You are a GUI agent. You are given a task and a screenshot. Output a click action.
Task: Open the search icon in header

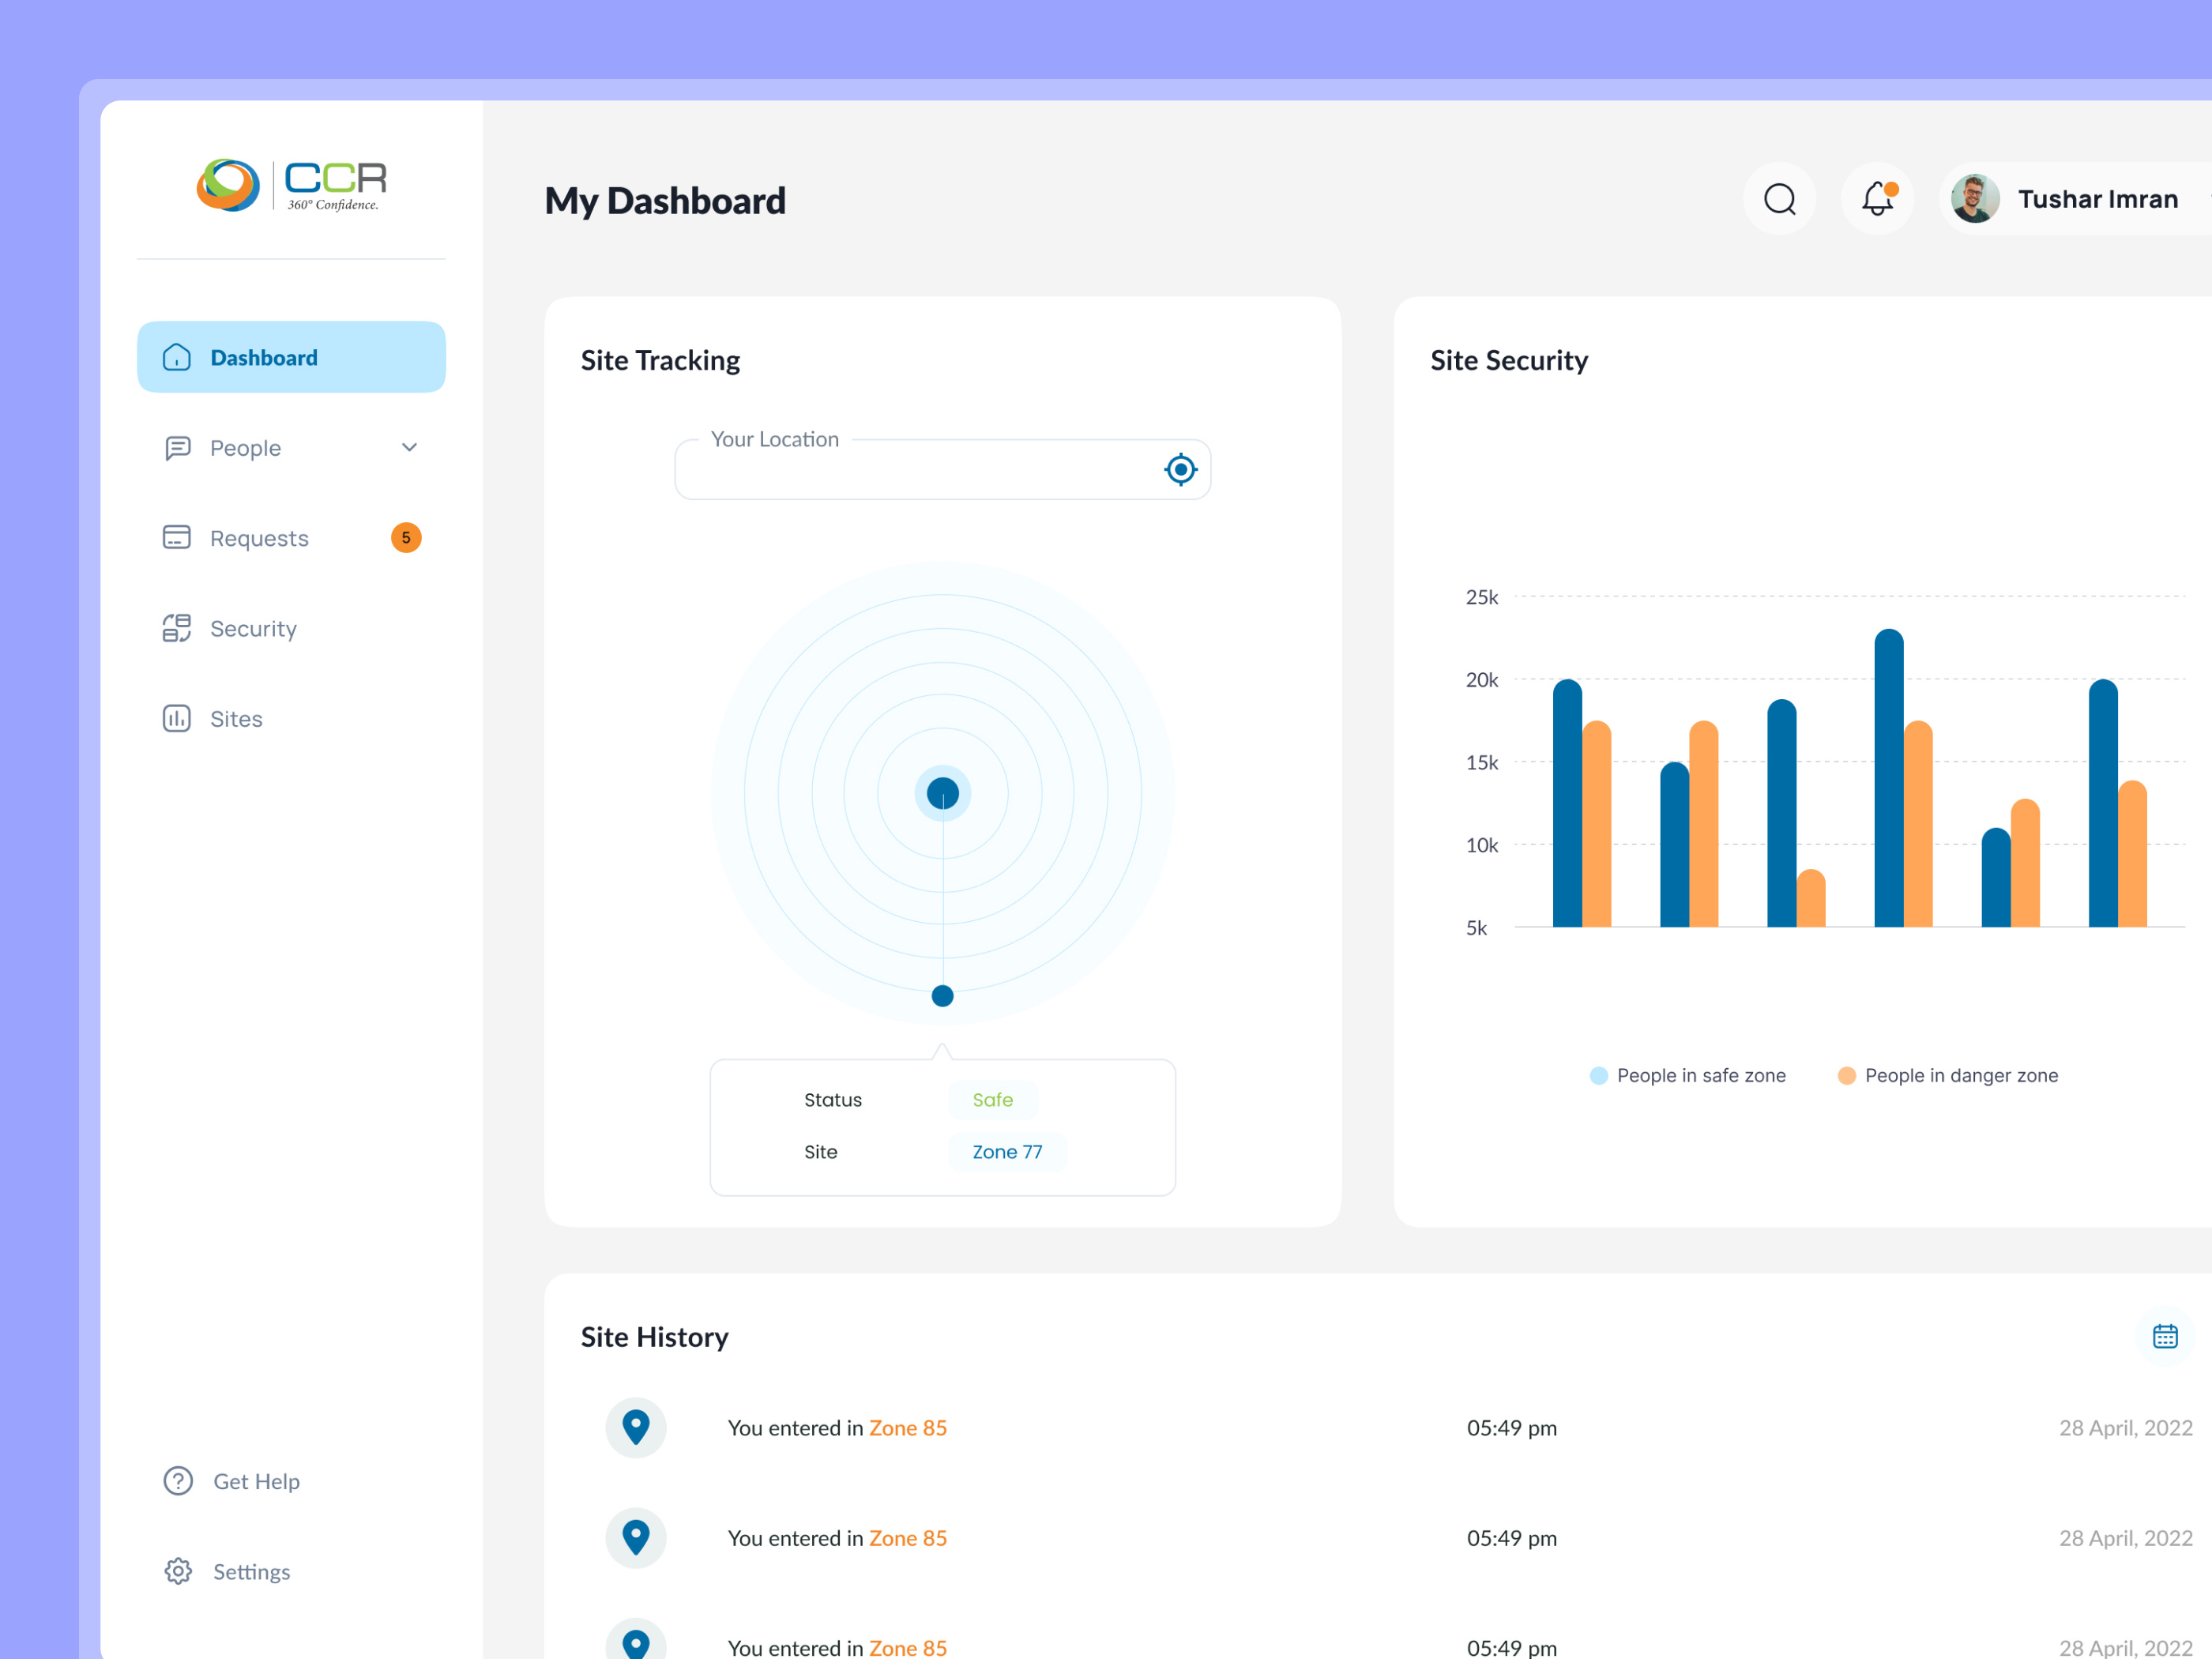pos(1779,199)
